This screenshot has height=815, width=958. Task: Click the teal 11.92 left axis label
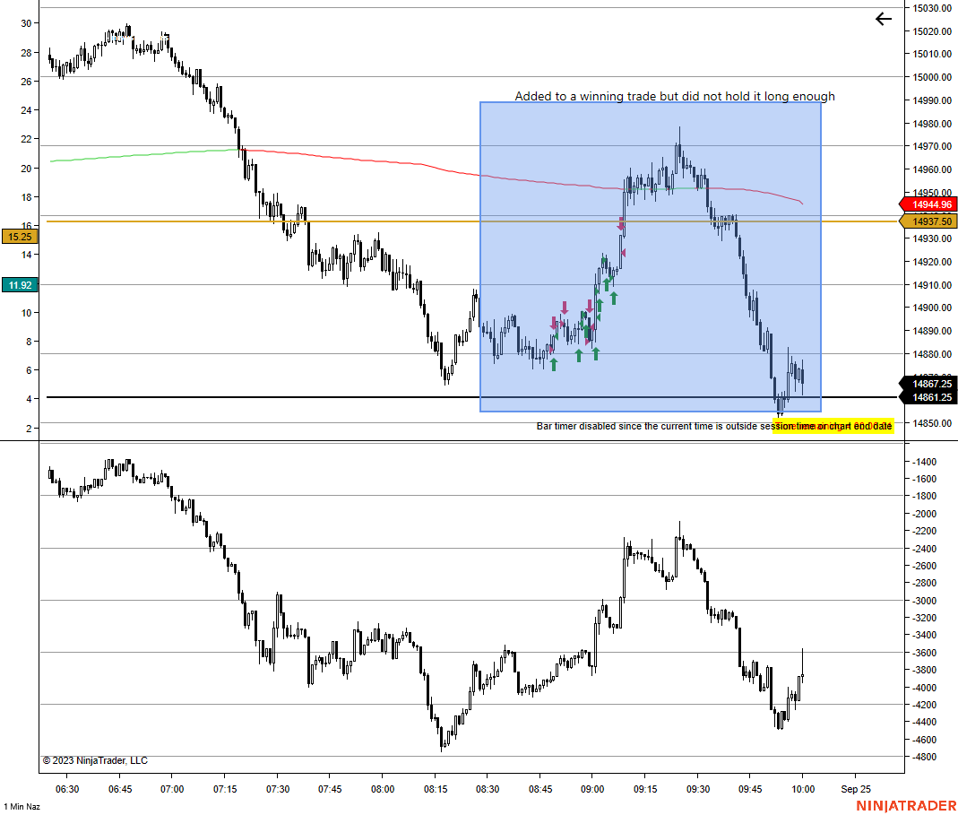pyautogui.click(x=20, y=285)
